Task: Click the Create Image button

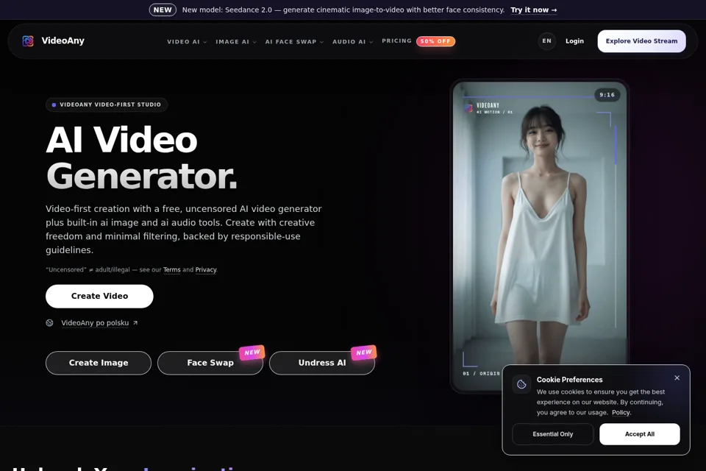Action: point(98,363)
